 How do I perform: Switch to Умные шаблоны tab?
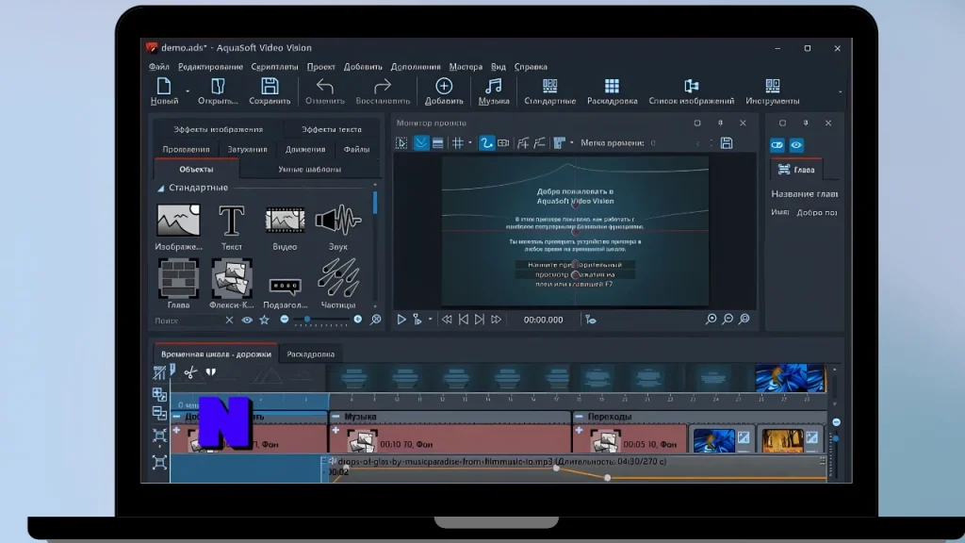point(309,170)
